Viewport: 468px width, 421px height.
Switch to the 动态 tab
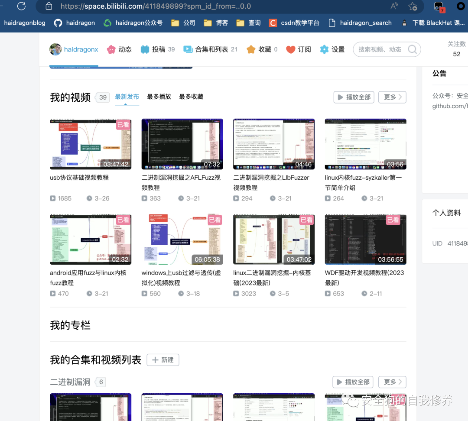point(120,49)
